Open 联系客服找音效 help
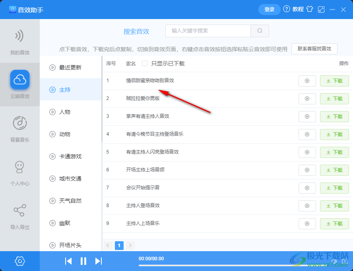This screenshot has width=353, height=271. [314, 49]
